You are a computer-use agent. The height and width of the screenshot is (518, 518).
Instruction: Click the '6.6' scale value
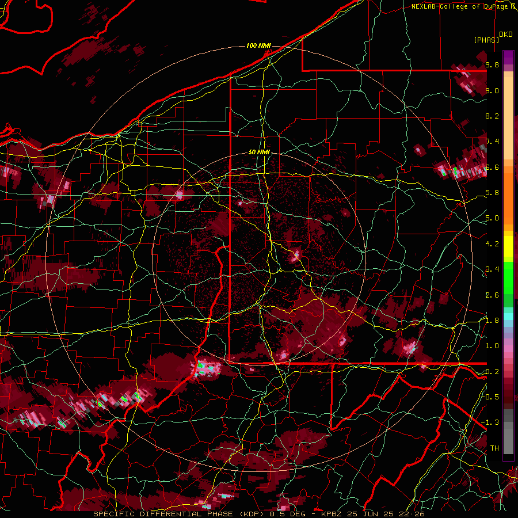[x=492, y=167]
